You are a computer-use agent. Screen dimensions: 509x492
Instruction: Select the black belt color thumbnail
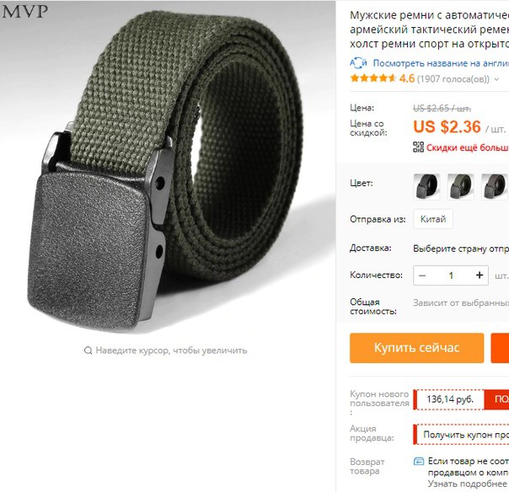click(426, 187)
